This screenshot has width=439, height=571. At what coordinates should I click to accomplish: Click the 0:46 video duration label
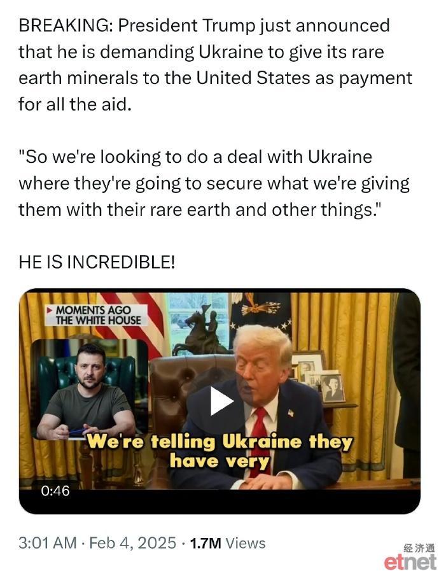55,491
